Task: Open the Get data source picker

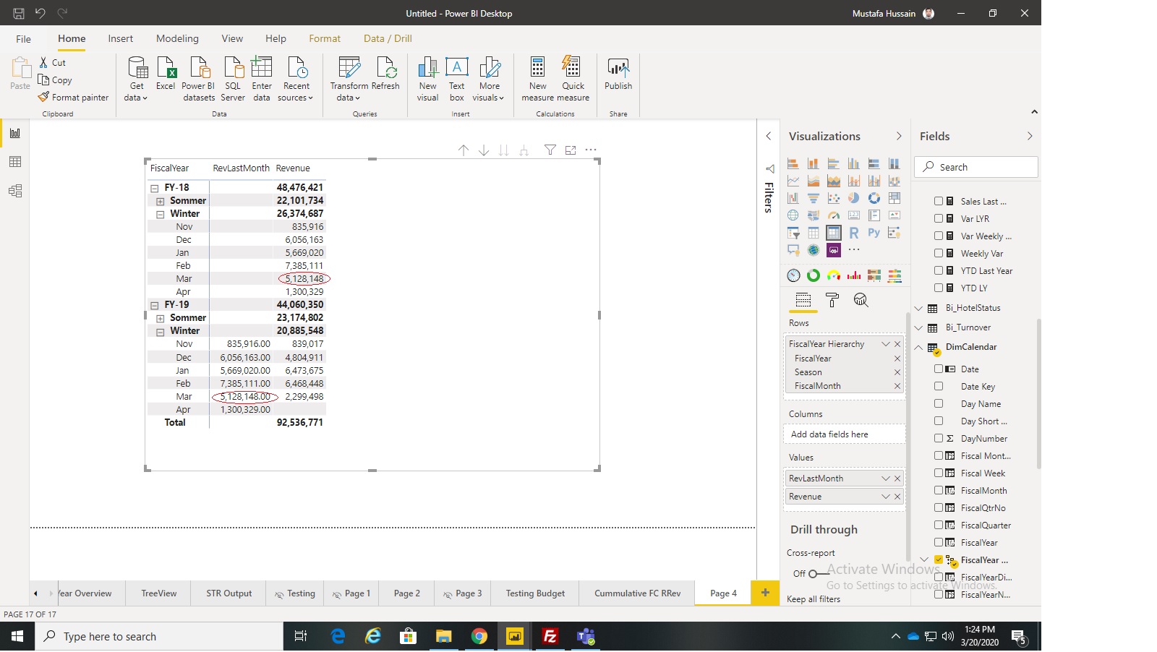Action: (136, 79)
